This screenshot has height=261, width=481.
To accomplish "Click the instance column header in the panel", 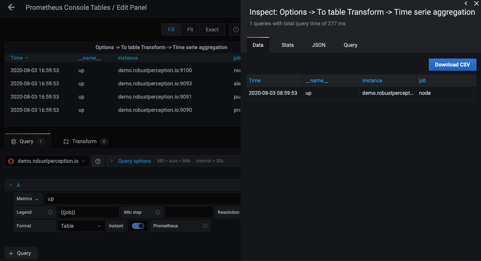I will point(128,58).
